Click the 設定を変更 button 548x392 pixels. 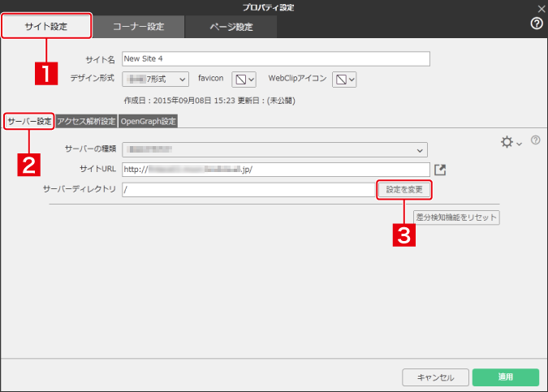404,190
